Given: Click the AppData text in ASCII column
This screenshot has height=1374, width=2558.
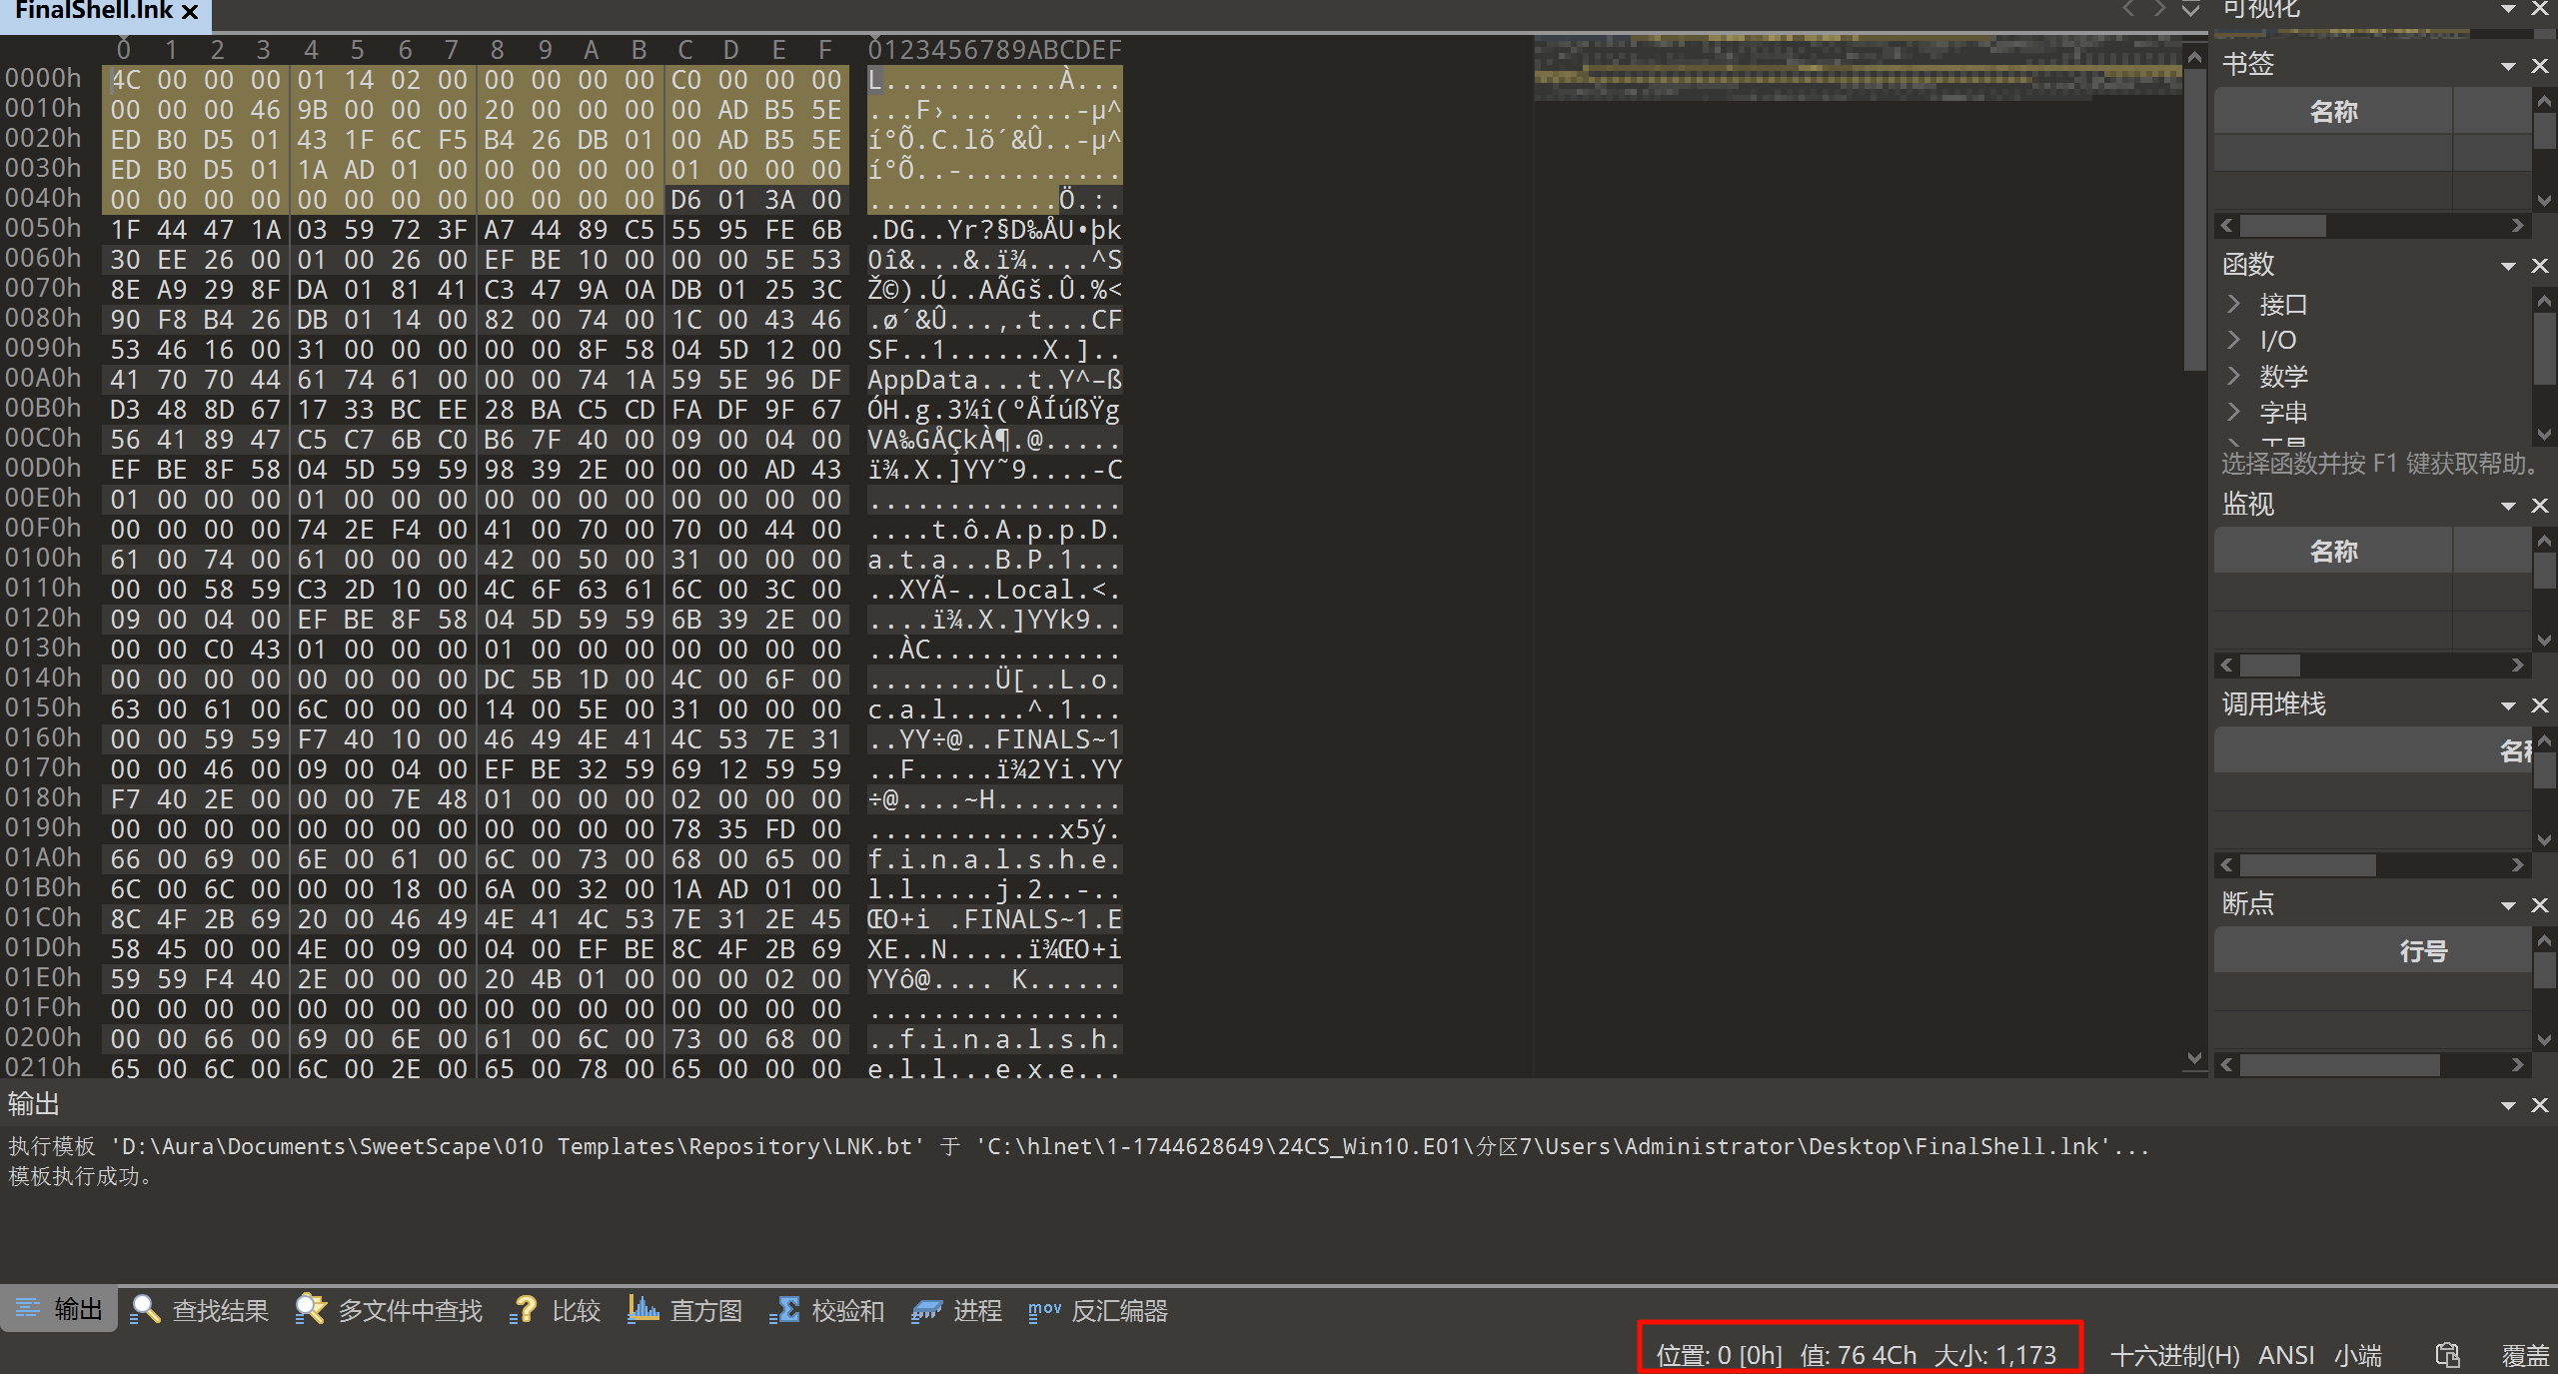Looking at the screenshot, I should (922, 380).
